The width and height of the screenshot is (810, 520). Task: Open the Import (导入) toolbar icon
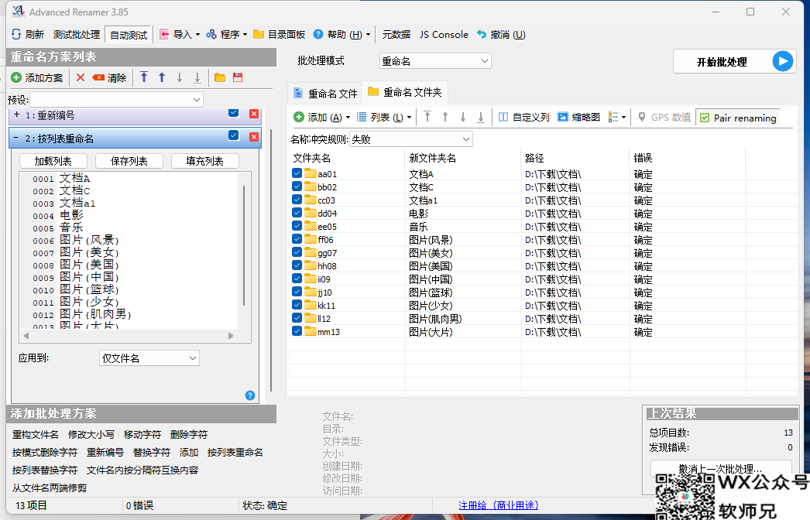coord(164,34)
